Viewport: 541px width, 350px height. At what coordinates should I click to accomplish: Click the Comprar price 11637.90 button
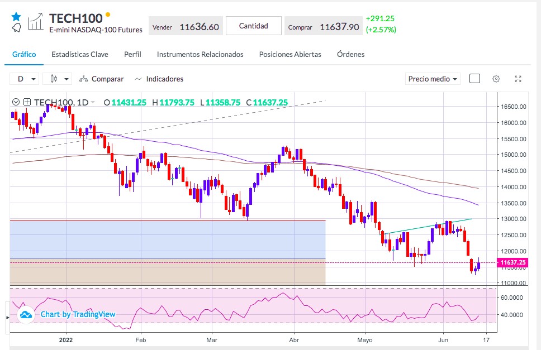324,27
